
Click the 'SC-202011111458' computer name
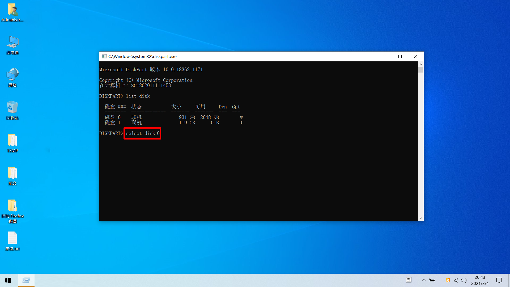point(151,86)
